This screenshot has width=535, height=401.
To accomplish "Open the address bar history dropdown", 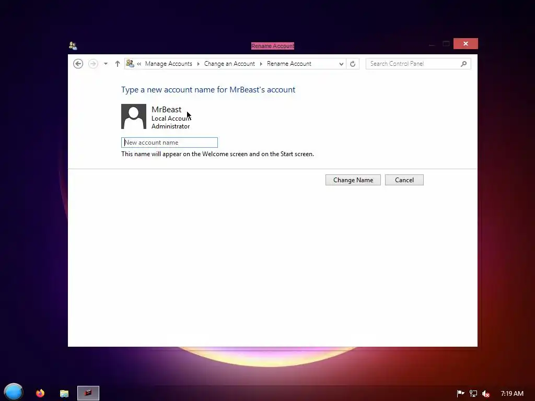I will point(341,64).
